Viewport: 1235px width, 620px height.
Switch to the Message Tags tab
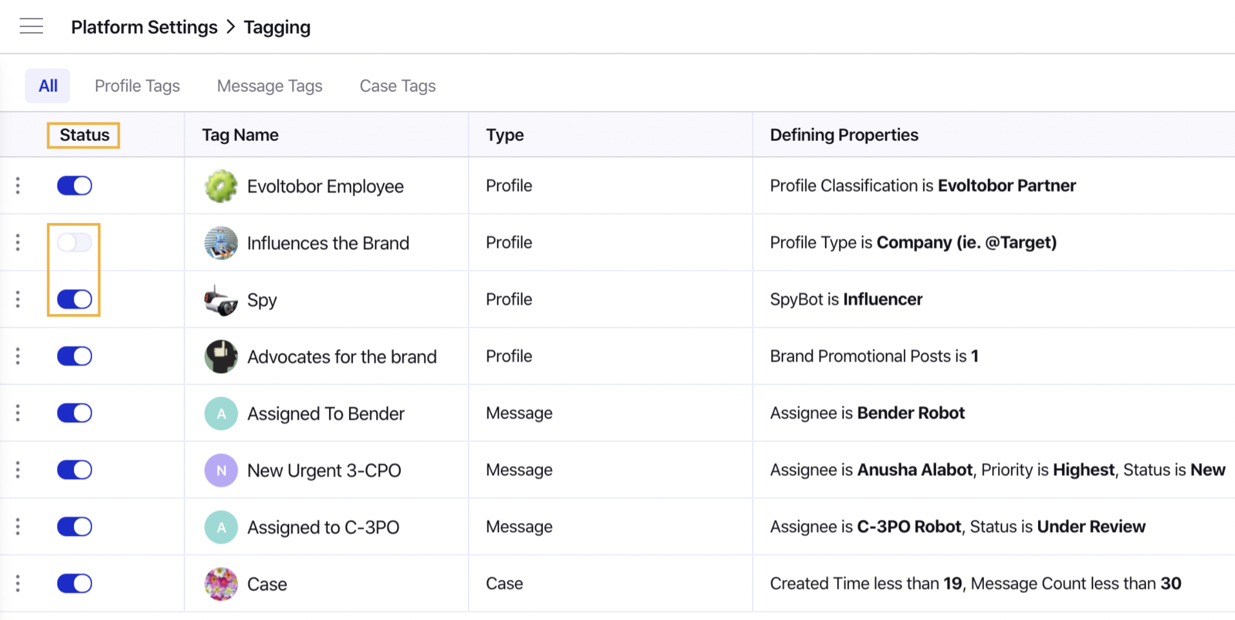click(269, 86)
